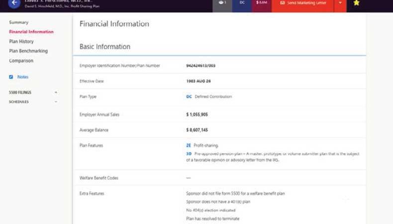The height and width of the screenshot is (224, 393).
Task: Switch to Comparison view
Action: [x=21, y=61]
